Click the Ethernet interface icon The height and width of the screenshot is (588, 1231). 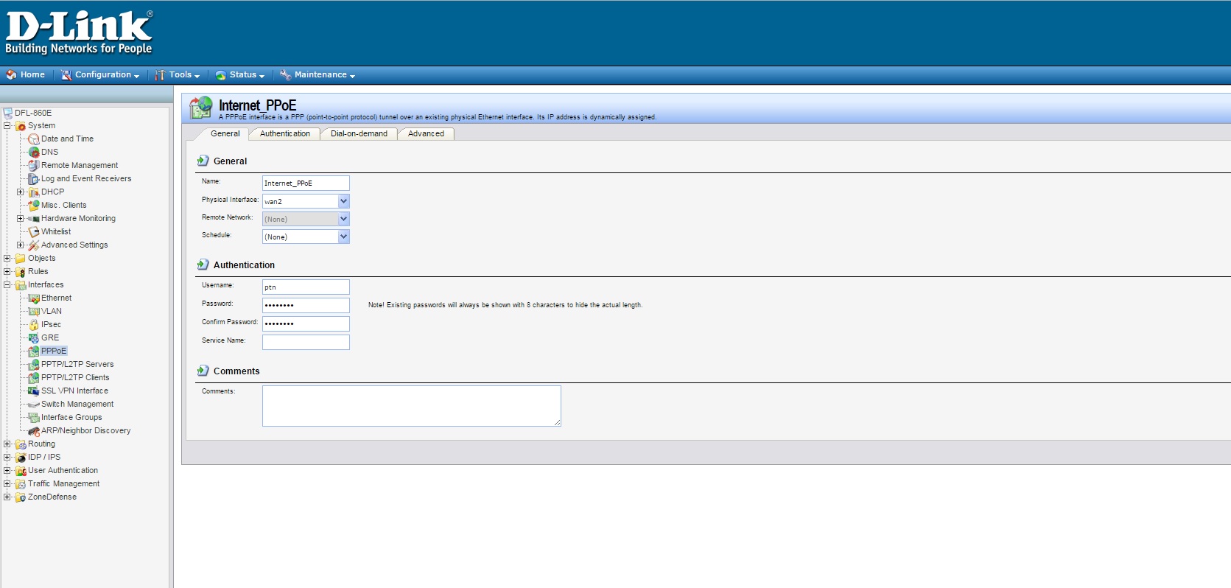[34, 298]
